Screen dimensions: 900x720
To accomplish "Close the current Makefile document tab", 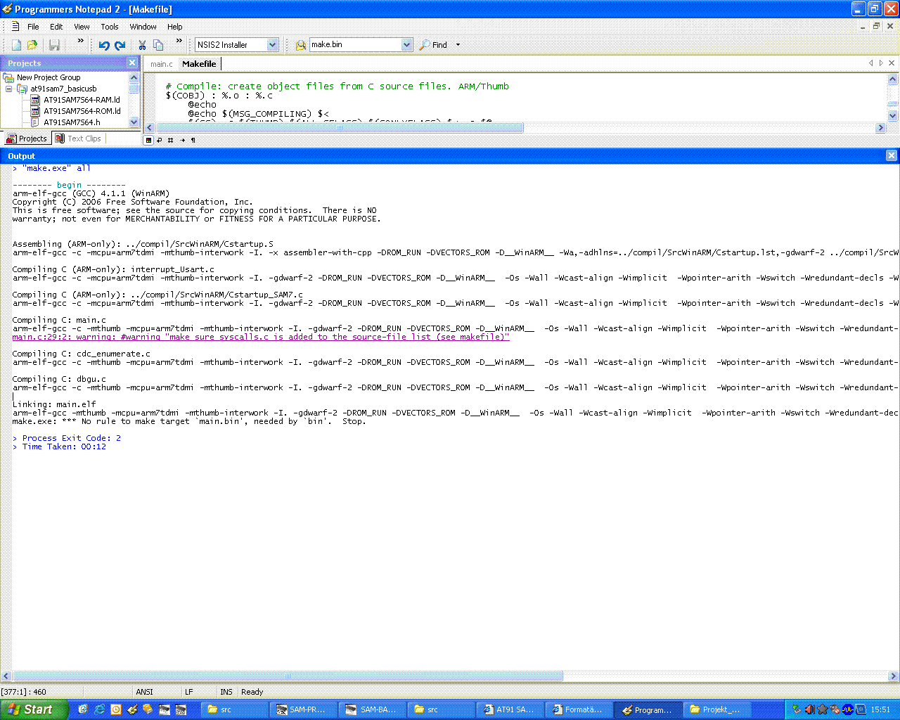I will click(x=892, y=63).
